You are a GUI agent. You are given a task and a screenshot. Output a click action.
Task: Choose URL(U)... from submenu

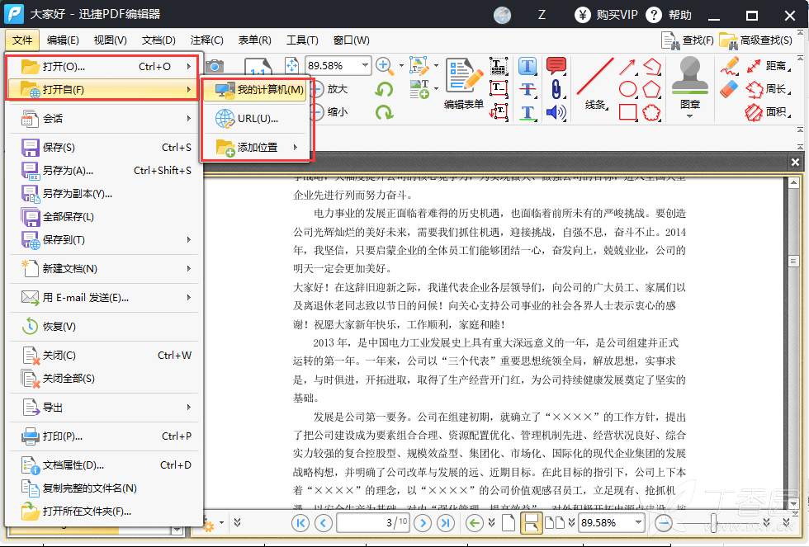[x=257, y=119]
